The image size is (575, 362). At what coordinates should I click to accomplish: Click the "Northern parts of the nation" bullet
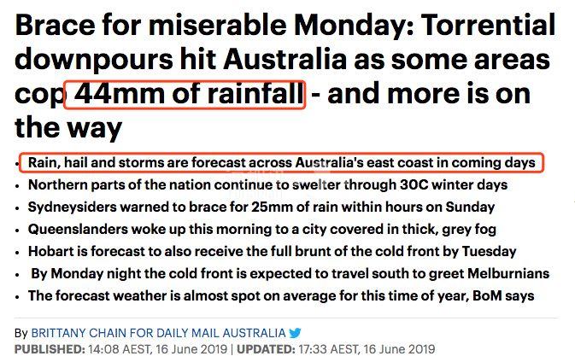[x=267, y=184]
